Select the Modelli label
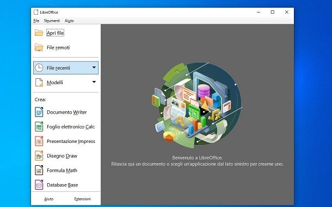This screenshot has width=332, height=207. (55, 83)
